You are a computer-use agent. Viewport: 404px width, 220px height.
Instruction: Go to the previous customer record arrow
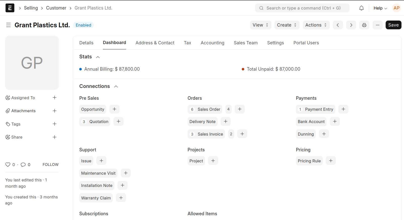click(x=338, y=25)
